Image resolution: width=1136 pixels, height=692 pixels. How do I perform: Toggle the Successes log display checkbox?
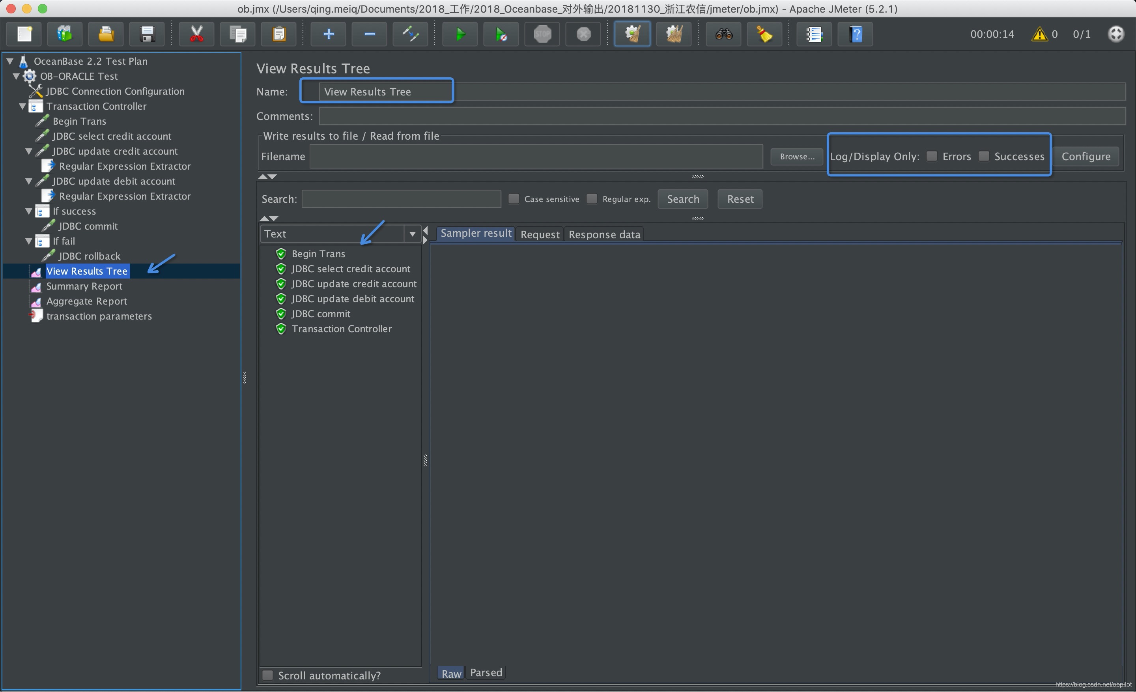[985, 156]
